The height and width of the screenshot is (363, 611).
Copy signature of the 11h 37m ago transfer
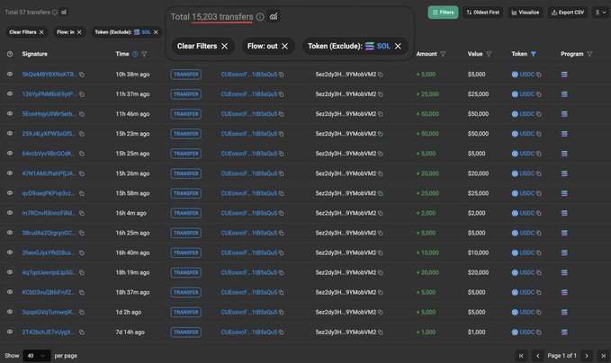(x=82, y=94)
